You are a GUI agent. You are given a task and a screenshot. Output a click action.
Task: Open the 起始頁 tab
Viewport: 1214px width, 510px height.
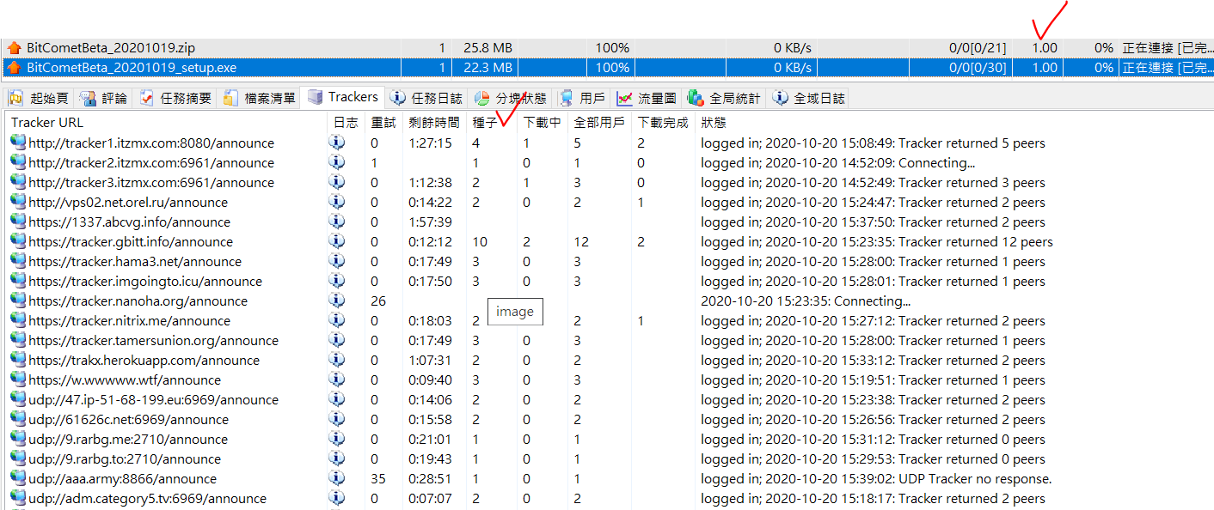click(x=40, y=98)
